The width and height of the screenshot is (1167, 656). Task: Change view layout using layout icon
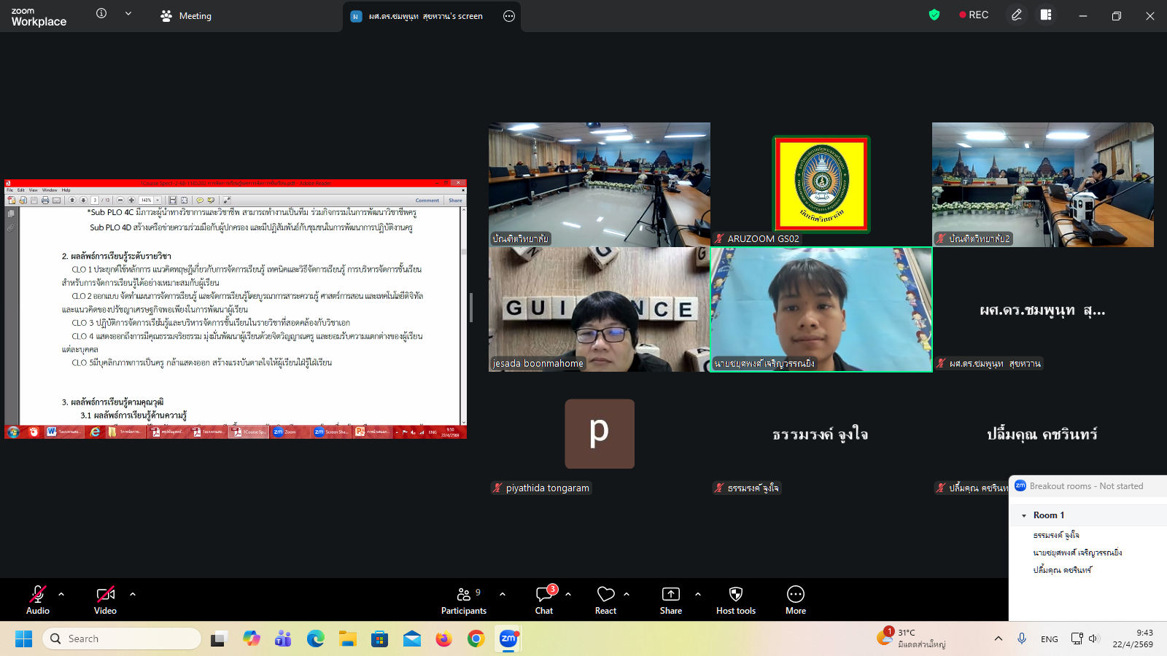[1045, 15]
